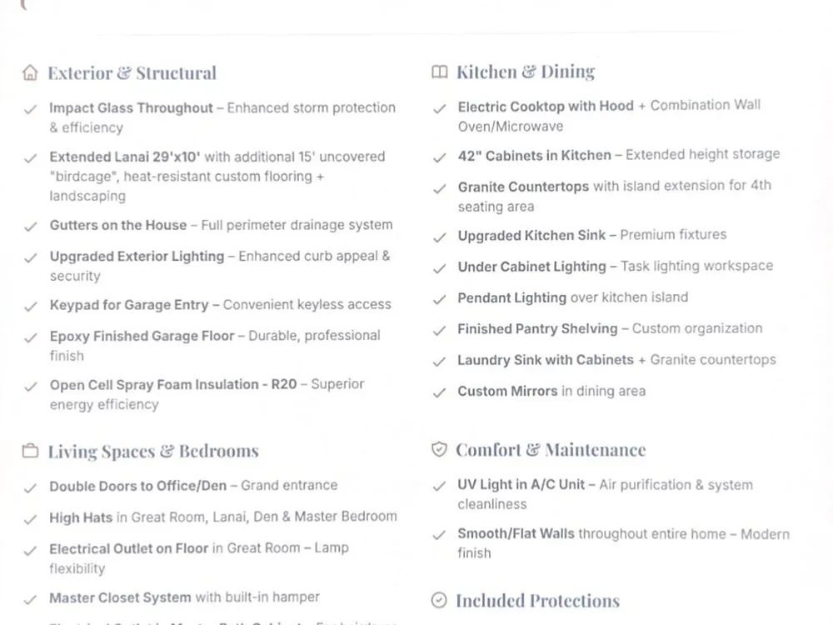
Task: Select the Kitchen & Dining heading
Action: point(526,72)
